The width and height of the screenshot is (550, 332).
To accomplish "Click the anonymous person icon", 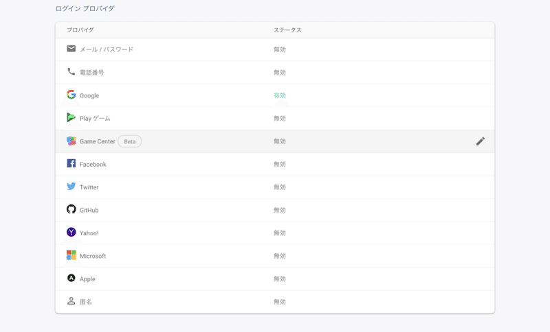I will (71, 301).
